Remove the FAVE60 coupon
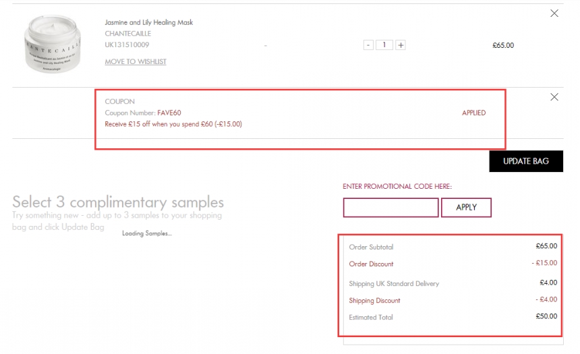Image resolution: width=580 pixels, height=354 pixels. point(554,97)
